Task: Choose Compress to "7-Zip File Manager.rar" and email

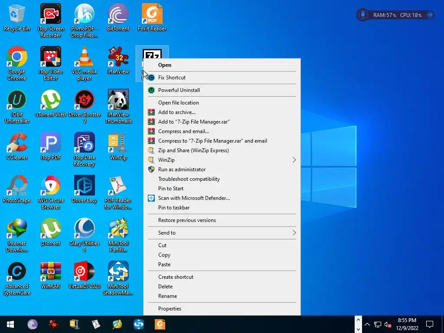Action: [222, 141]
